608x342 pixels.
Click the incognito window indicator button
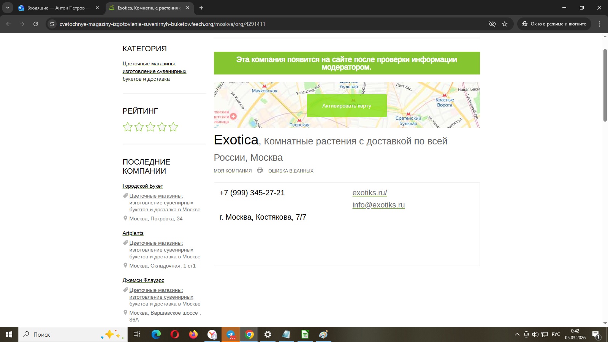pos(554,24)
